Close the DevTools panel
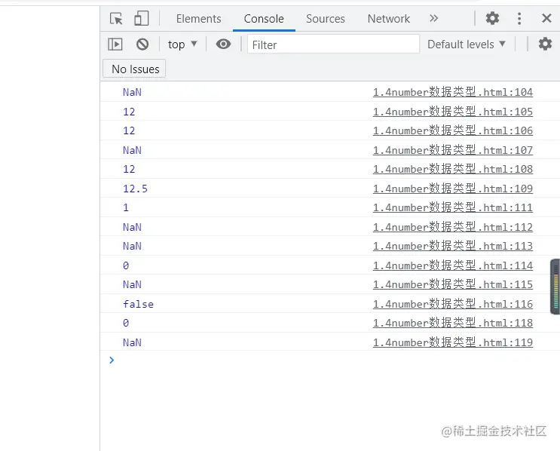The height and width of the screenshot is (451, 560). (546, 18)
